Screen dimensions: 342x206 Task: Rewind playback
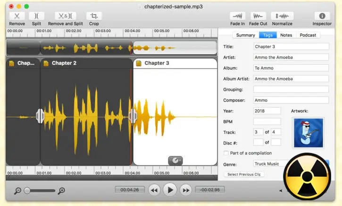click(x=154, y=190)
